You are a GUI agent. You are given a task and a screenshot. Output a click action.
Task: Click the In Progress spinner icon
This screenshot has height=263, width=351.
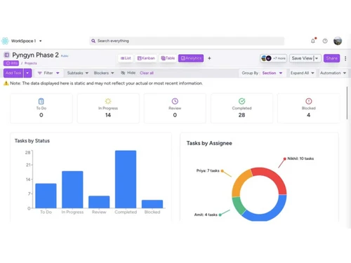(x=108, y=101)
